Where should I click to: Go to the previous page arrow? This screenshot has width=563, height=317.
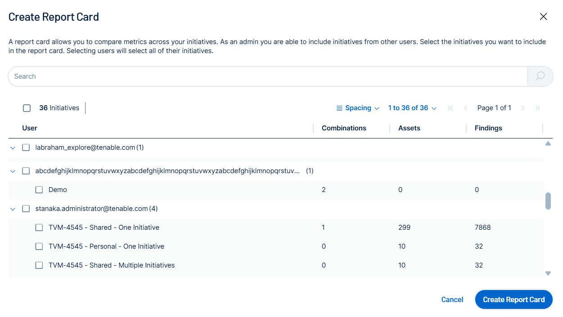pos(466,108)
